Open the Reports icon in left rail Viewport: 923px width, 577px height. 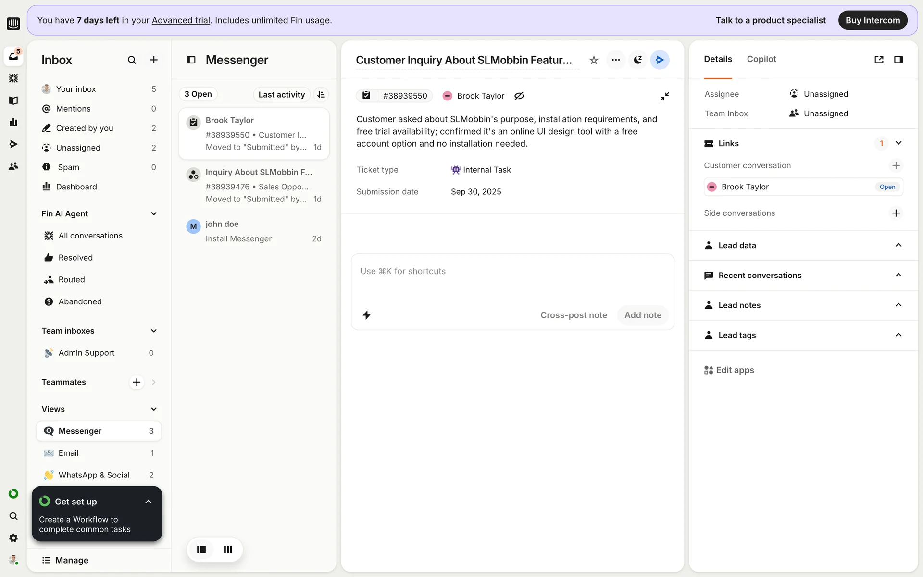(x=13, y=122)
